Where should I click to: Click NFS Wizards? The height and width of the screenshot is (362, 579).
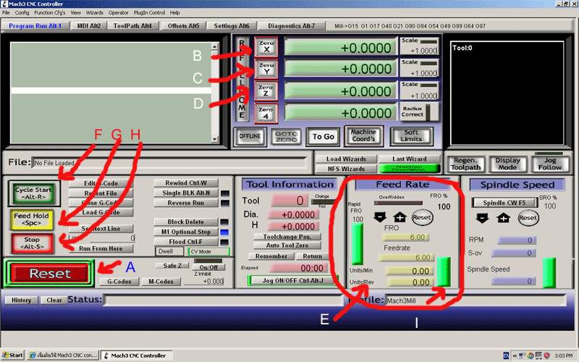[346, 169]
